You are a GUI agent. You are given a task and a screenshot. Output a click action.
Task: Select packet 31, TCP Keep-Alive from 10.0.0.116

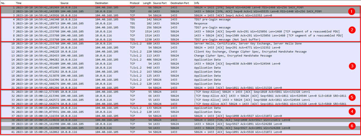pyautogui.click(x=181, y=92)
